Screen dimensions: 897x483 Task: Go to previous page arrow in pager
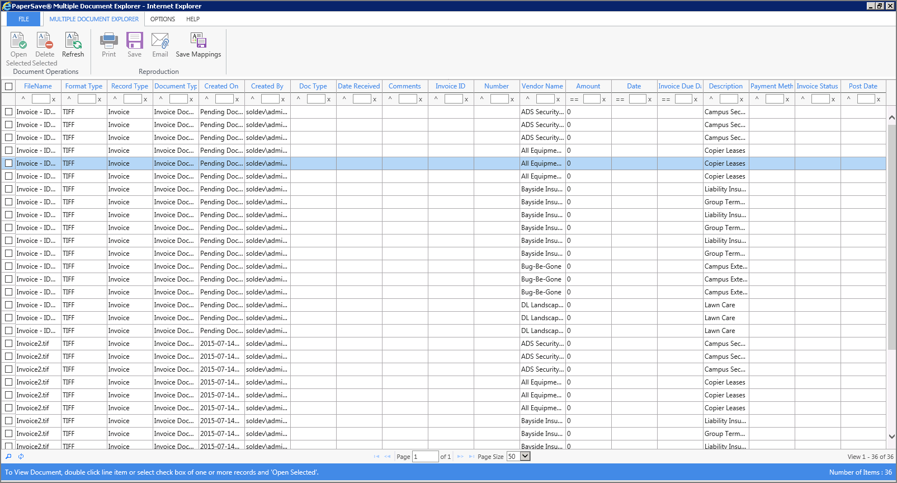388,456
